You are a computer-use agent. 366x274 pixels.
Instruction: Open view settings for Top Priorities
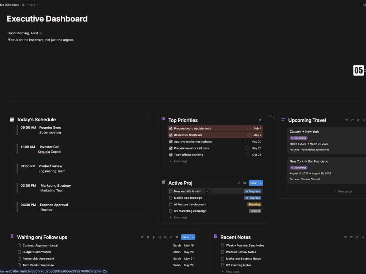[260, 120]
